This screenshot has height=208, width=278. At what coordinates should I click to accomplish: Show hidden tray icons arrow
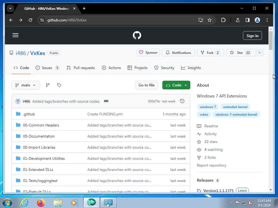coord(231,203)
